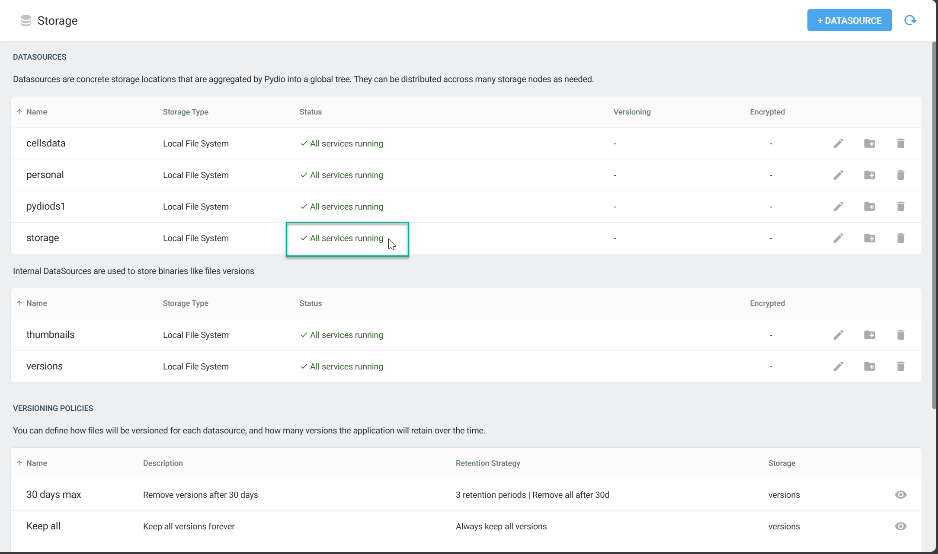Click the Storage database icon in header
Screen dimensions: 938x554
[x=26, y=20]
